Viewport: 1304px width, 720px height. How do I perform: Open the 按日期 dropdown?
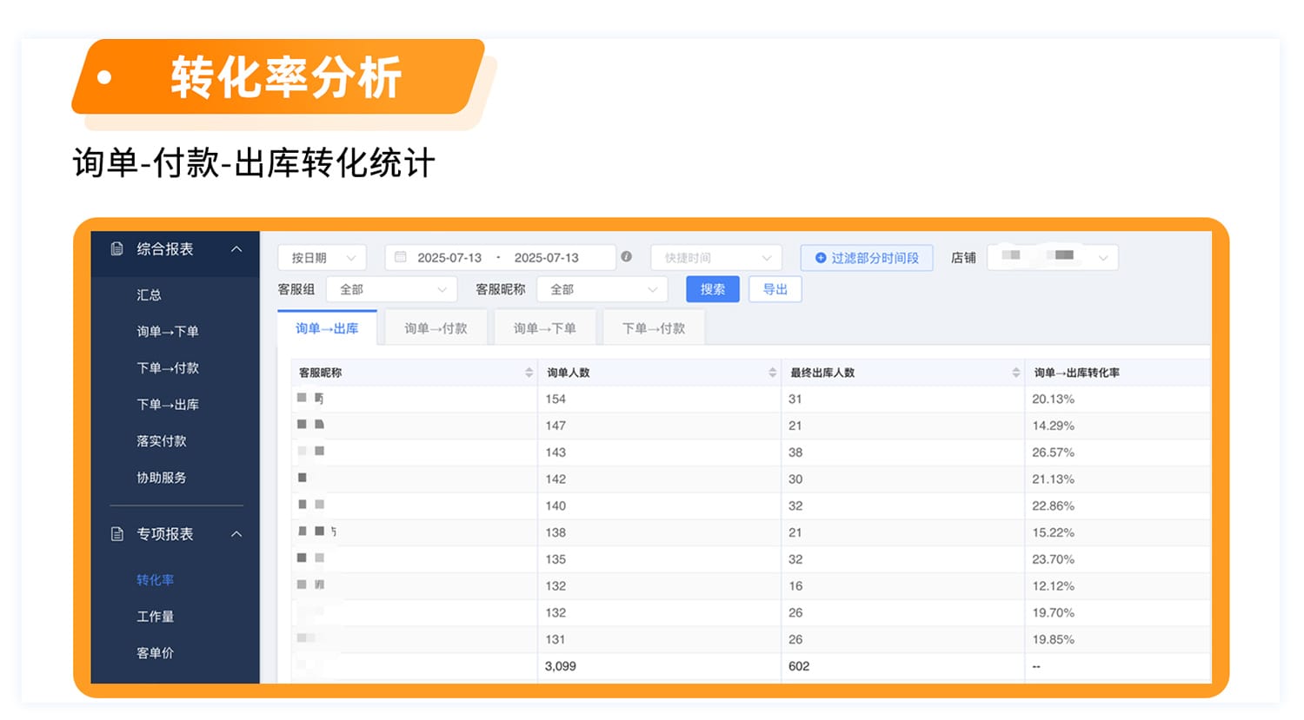(x=323, y=258)
